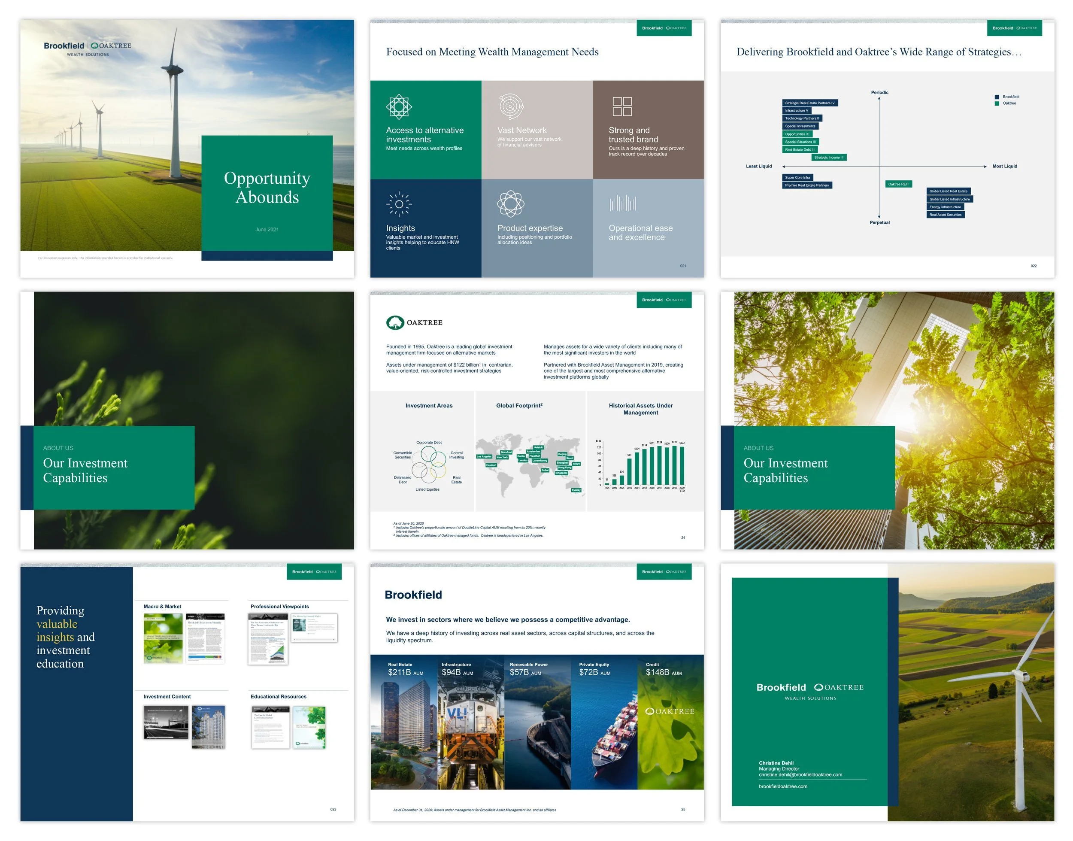Screen dimensions: 1073x841
Task: Click the Oaktree tree logo icon
Action: (x=395, y=322)
